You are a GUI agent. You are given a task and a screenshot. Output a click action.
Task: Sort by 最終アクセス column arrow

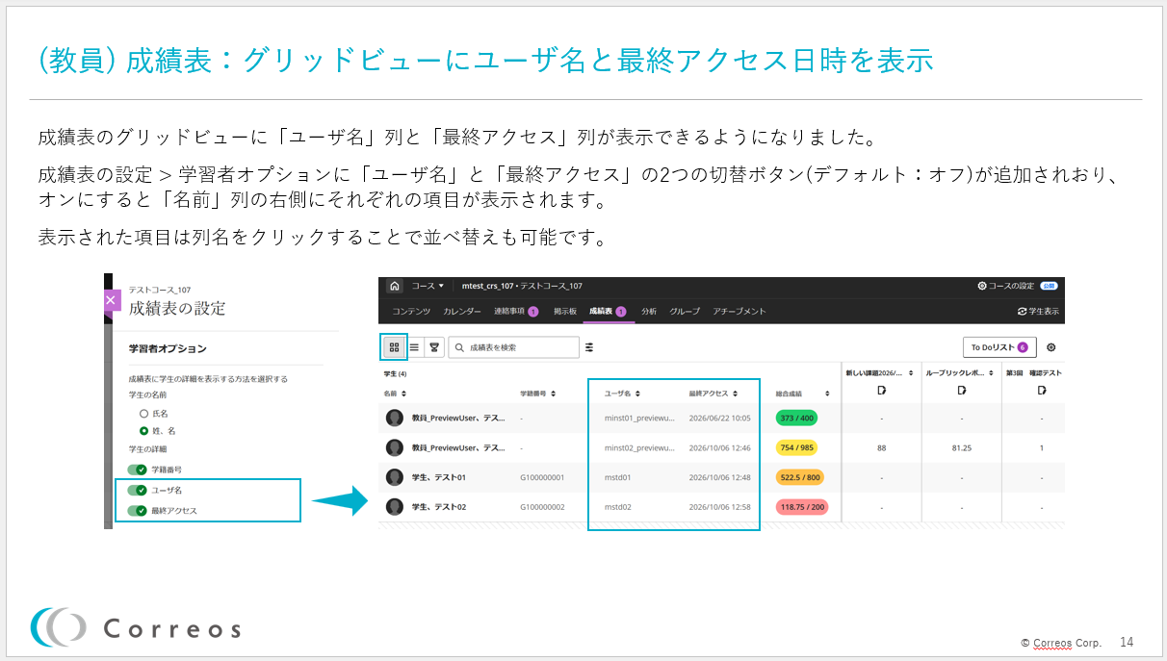(736, 394)
